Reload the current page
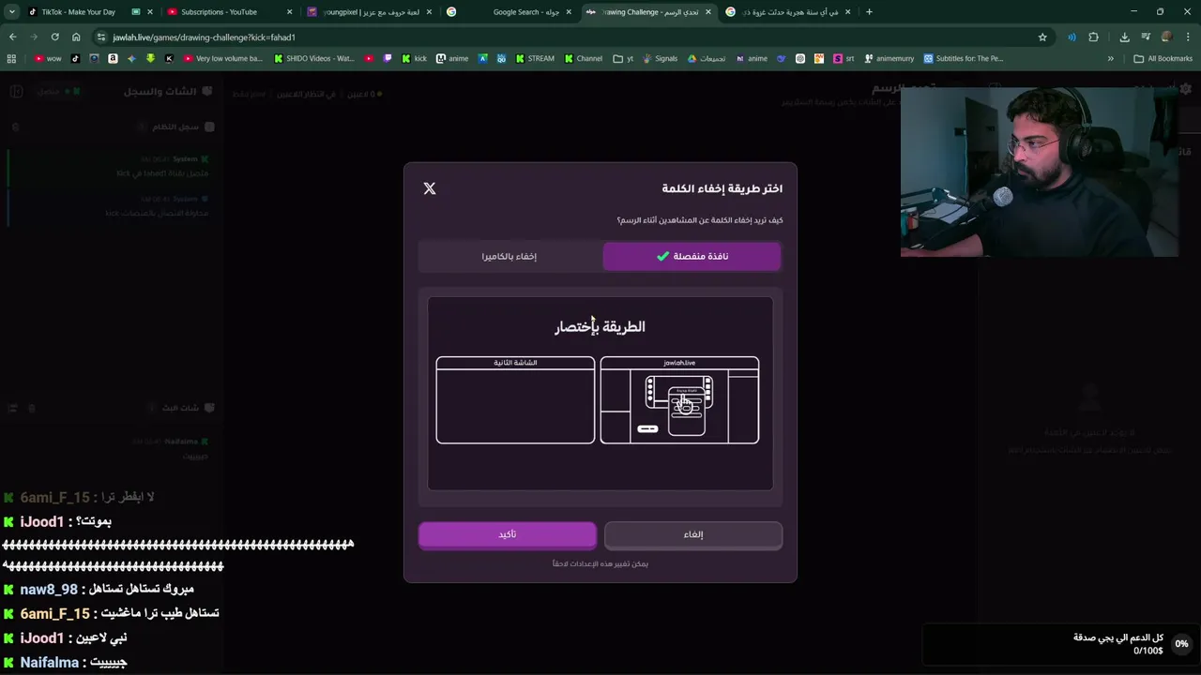1201x675 pixels. (x=54, y=37)
